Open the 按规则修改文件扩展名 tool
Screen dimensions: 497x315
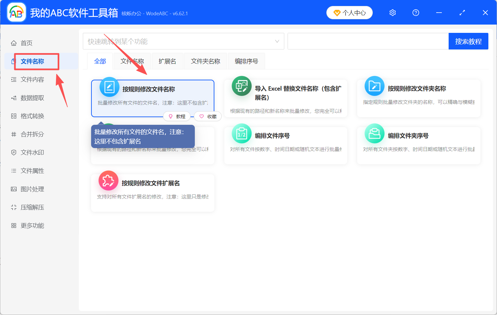[x=152, y=183]
